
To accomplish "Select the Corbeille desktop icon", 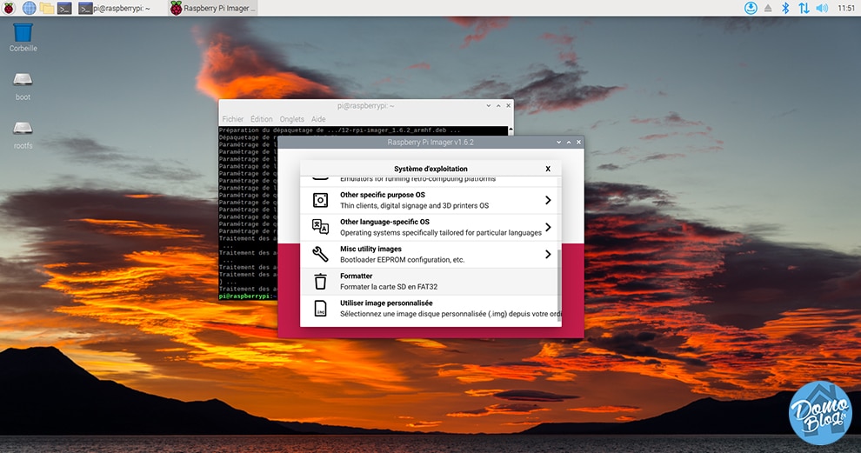I will tap(23, 37).
